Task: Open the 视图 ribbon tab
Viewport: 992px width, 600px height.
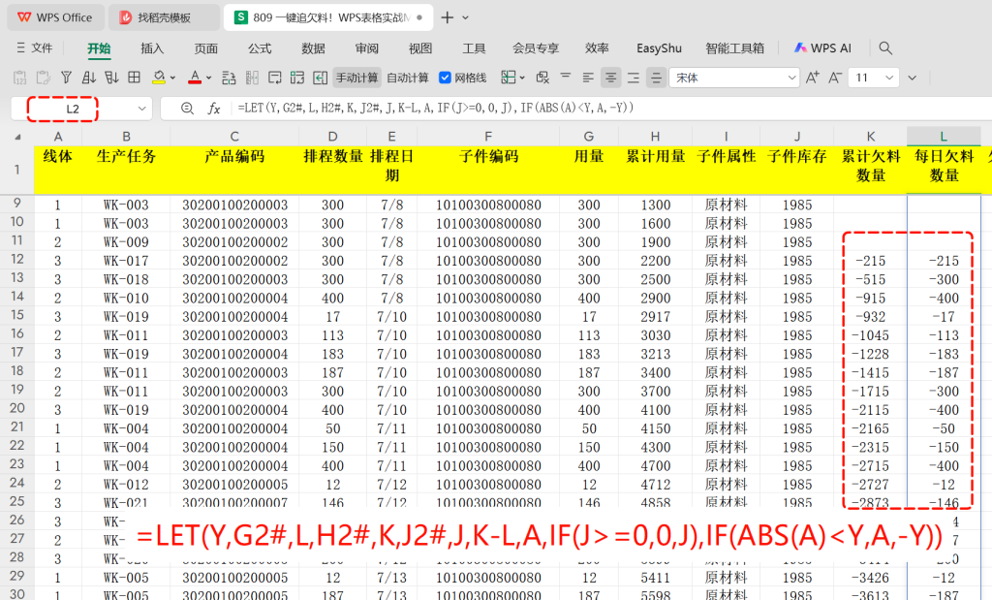Action: click(420, 48)
